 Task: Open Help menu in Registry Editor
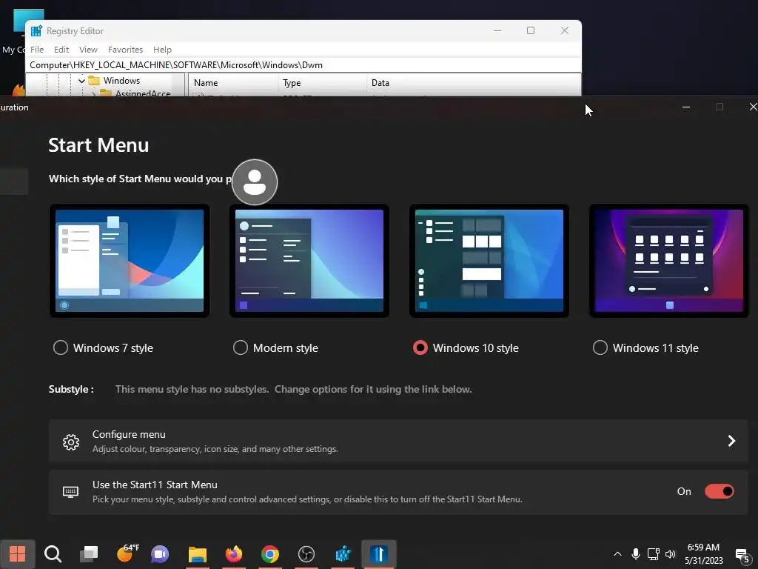click(x=162, y=50)
